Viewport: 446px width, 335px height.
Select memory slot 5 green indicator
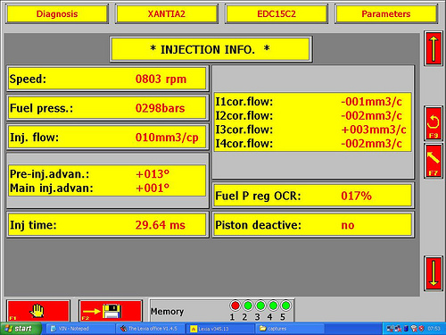285,306
